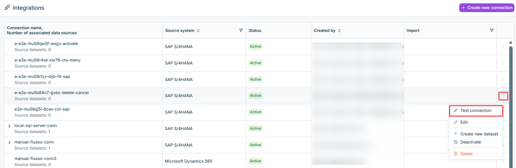The width and height of the screenshot is (516, 168).
Task: Click connection name a-e2e-mu59qw0f-wxgv-activate
Action: coord(46,44)
